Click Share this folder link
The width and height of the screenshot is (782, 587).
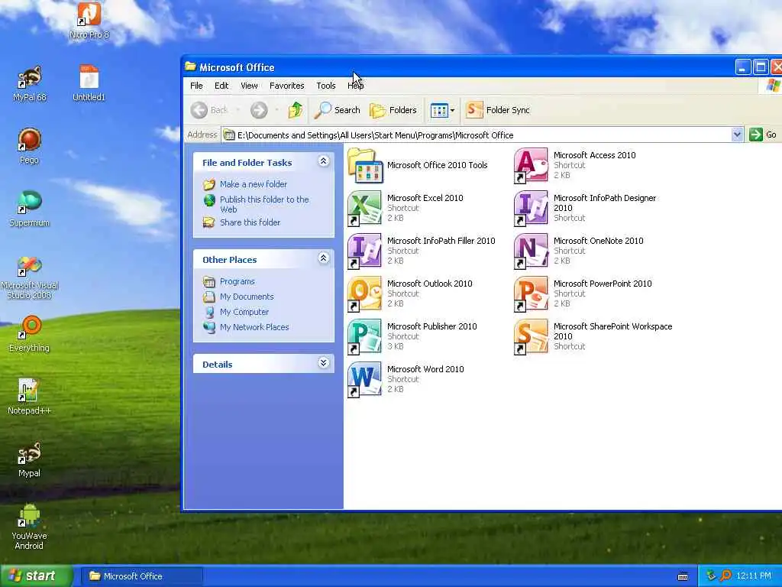[250, 222]
